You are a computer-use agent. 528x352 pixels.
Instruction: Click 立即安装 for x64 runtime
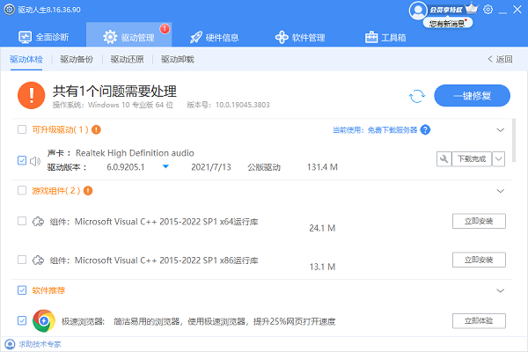tap(479, 221)
